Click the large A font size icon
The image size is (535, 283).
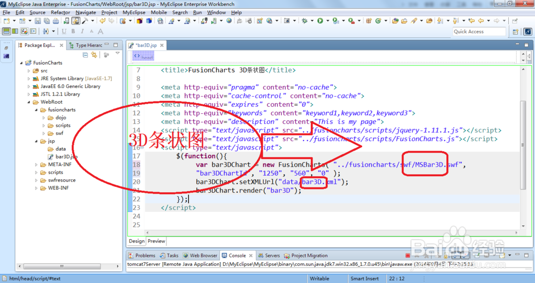[x=101, y=32]
